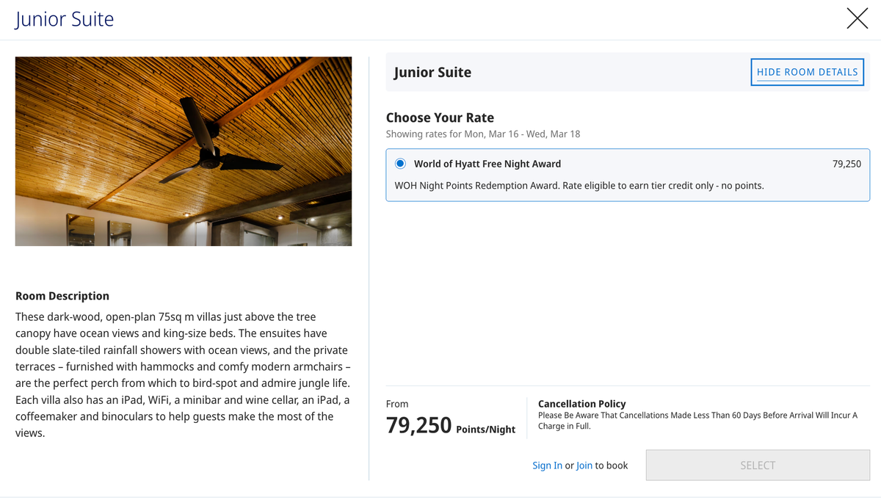Click the rate card for Free Night Award

pyautogui.click(x=628, y=175)
